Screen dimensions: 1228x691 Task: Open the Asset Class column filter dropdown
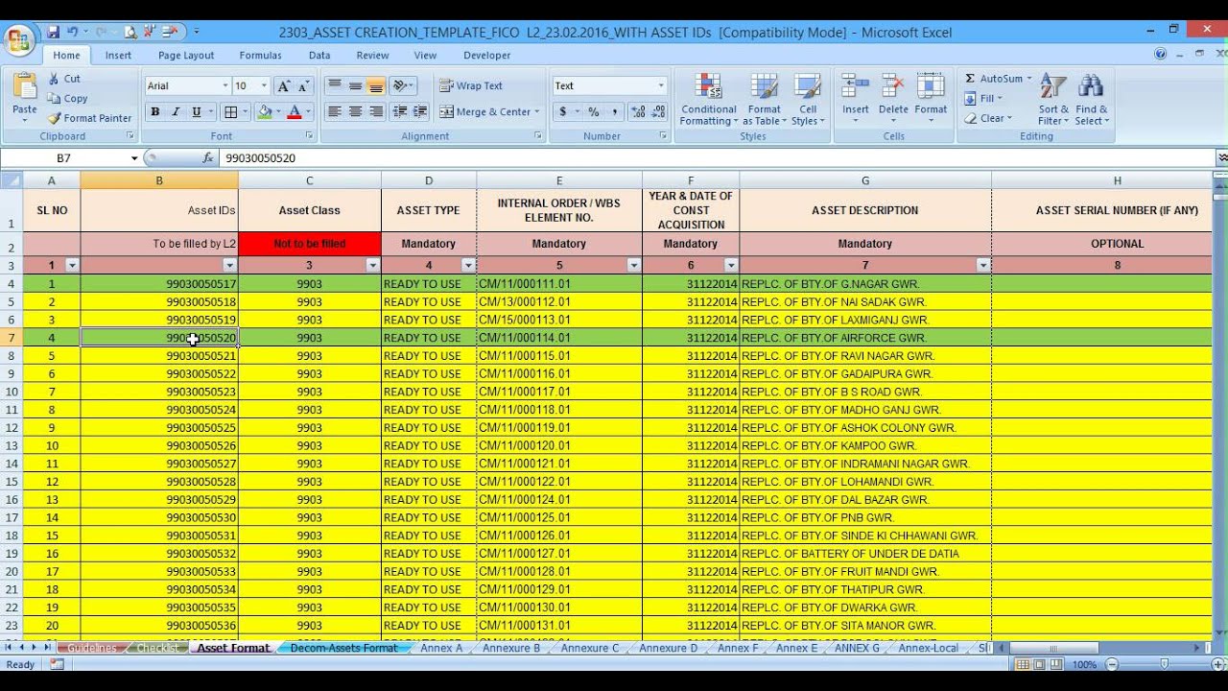372,266
